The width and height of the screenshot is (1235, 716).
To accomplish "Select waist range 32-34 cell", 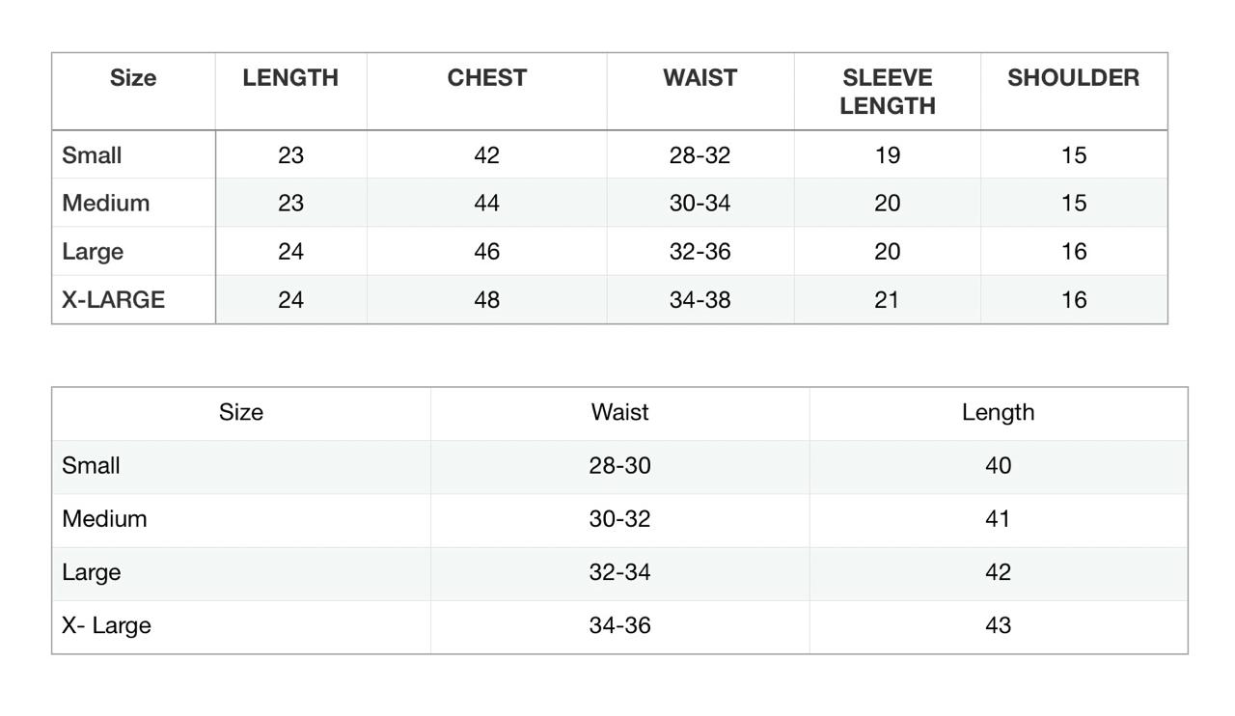I will (619, 572).
